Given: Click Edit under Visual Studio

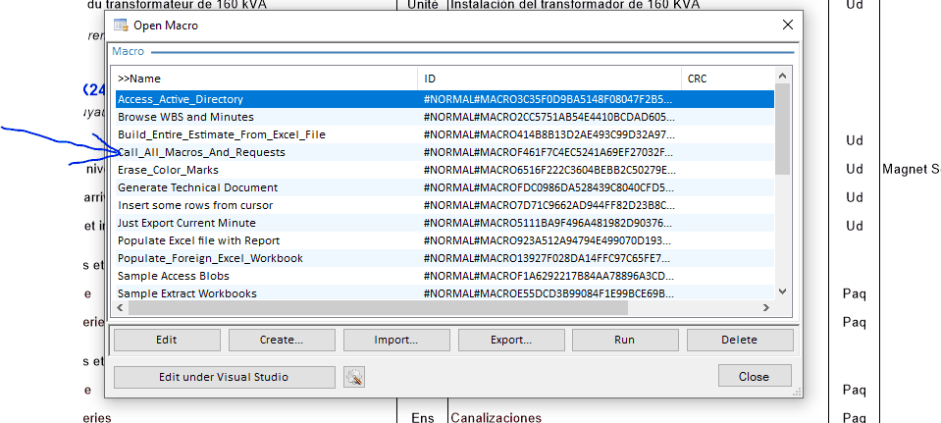Looking at the screenshot, I should [225, 377].
